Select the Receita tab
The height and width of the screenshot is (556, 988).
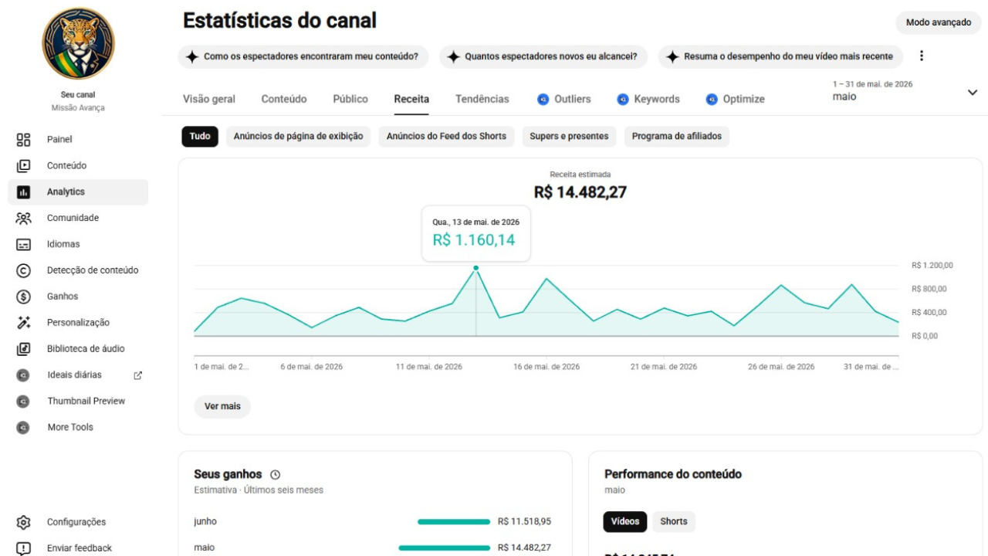411,100
